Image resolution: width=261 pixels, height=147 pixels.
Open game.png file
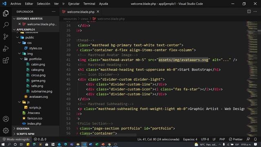click(38, 80)
